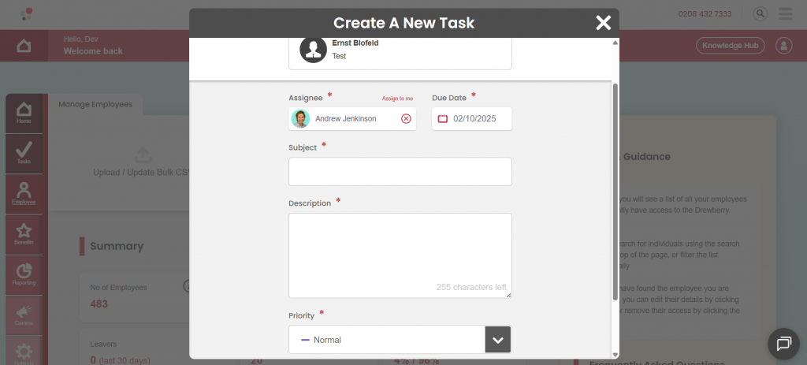Open the Normal priority select box
Viewport: 807px width, 365px height.
click(x=386, y=340)
